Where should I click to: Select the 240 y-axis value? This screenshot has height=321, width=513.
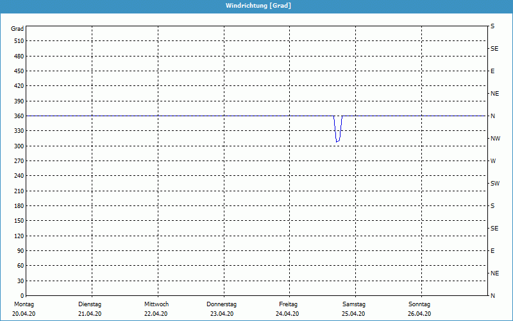tap(19, 176)
